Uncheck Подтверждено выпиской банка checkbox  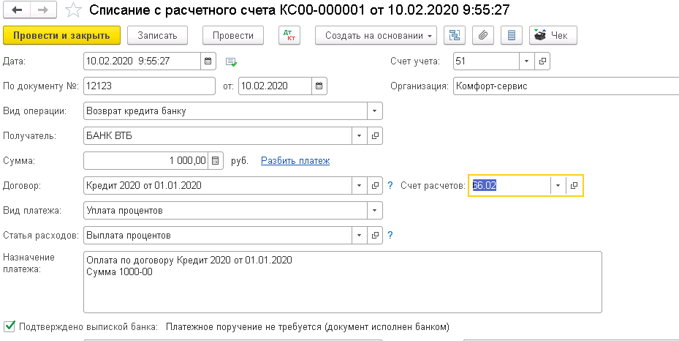pos(9,326)
